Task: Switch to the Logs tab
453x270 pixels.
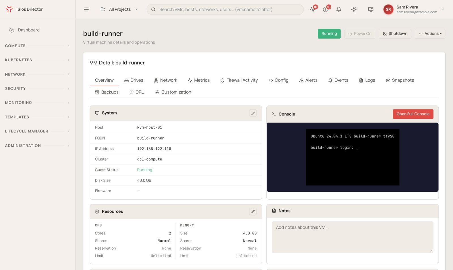Action: point(367,80)
